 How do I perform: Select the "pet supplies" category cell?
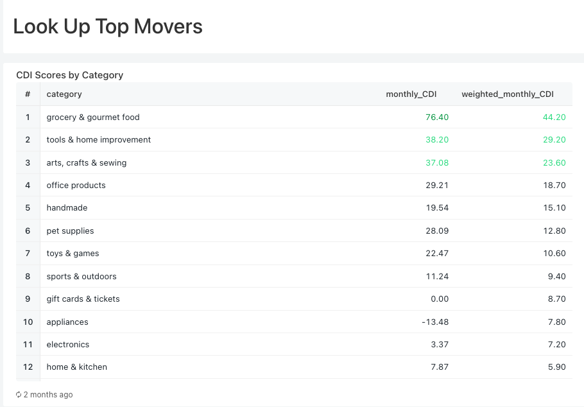click(x=70, y=231)
